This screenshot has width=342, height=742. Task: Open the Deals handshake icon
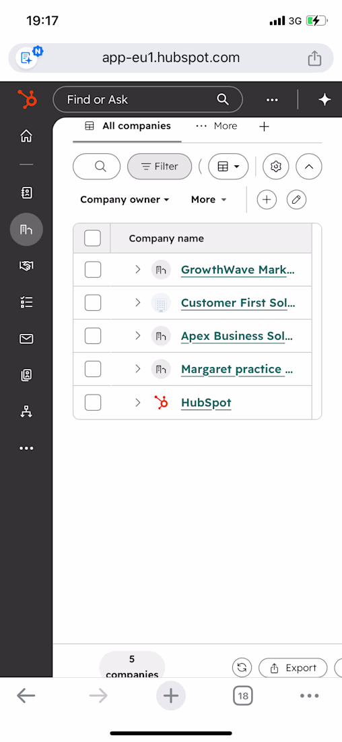26,266
